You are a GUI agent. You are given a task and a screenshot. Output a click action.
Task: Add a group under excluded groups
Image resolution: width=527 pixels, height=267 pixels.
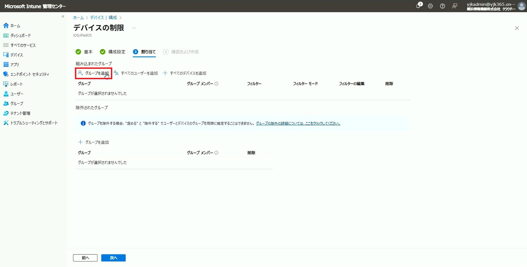(x=94, y=142)
